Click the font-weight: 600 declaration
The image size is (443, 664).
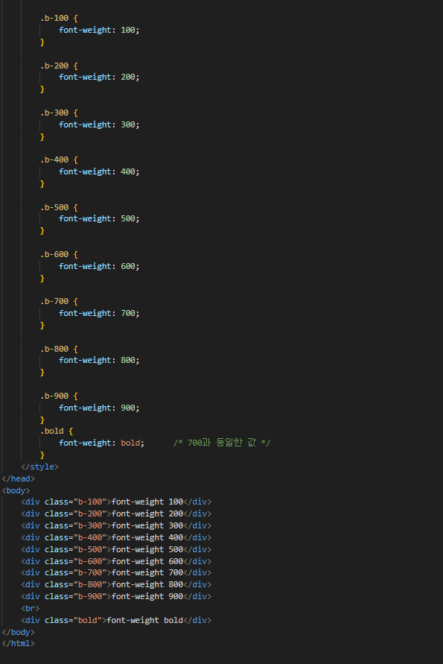click(x=99, y=266)
